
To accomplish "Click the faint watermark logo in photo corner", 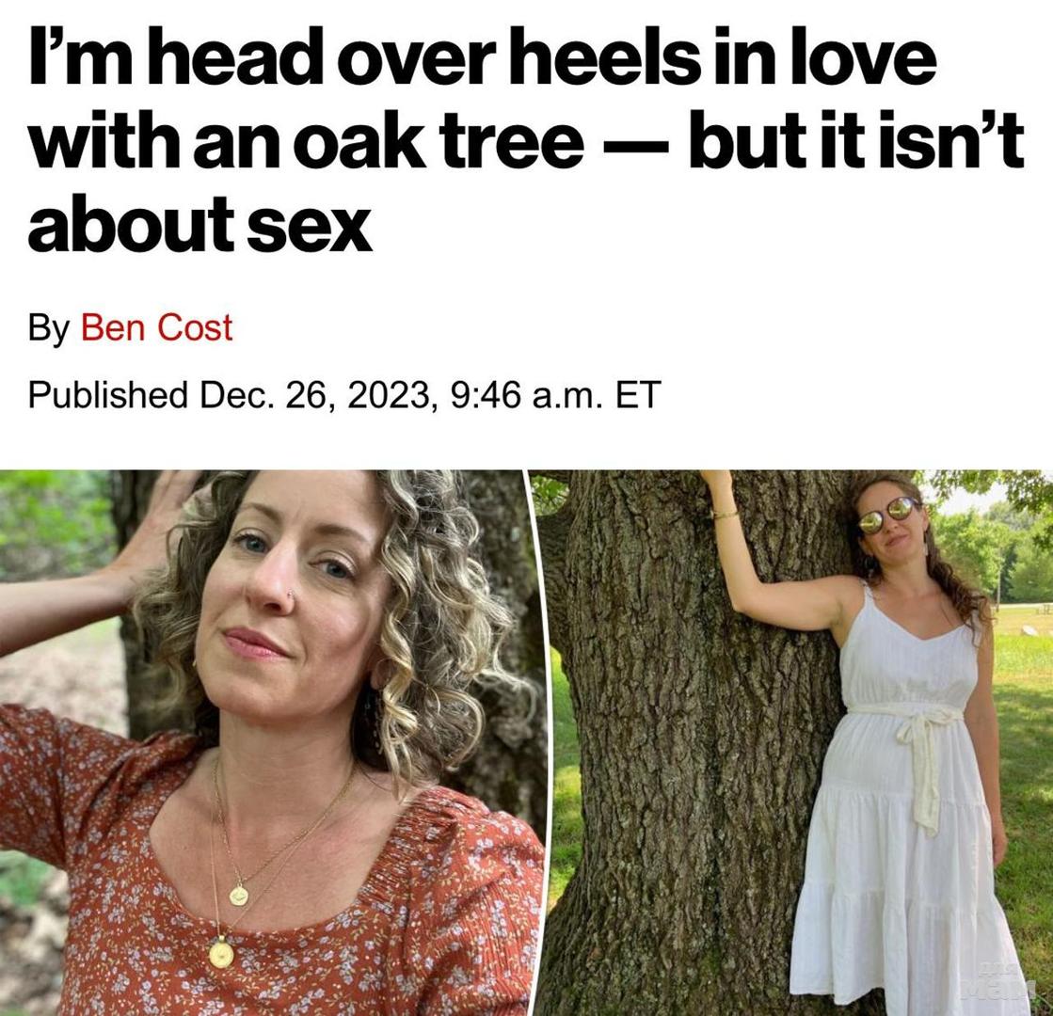I will pyautogui.click(x=997, y=983).
